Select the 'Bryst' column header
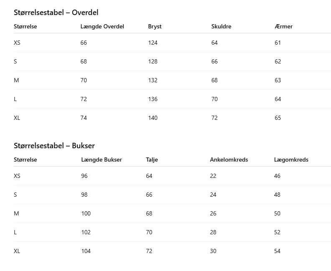Screen dimensions: 331x271 [155, 27]
